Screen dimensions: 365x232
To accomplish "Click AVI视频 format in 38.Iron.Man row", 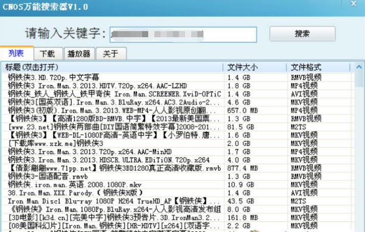I will 304,193.
